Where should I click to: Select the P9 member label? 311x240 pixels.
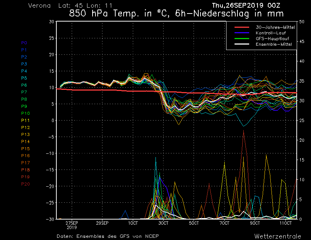click(x=24, y=106)
